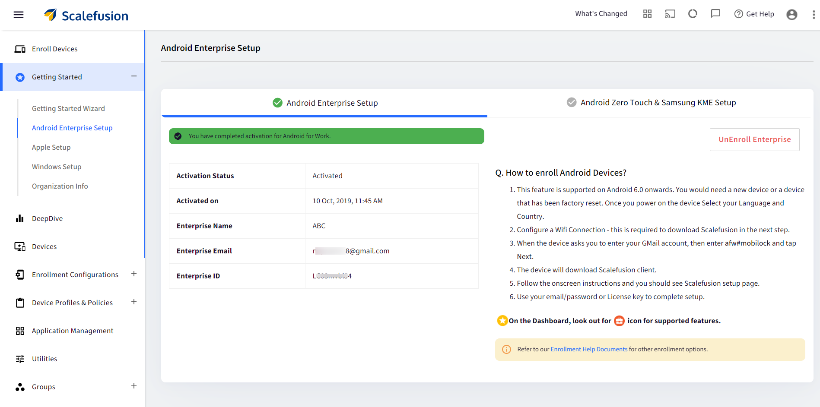Viewport: 820px width, 407px height.
Task: Click the yellow star icon near Dashboard note
Action: (x=502, y=321)
